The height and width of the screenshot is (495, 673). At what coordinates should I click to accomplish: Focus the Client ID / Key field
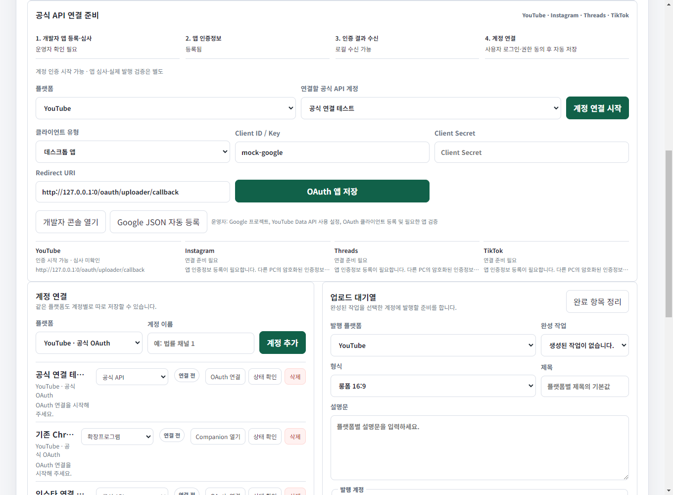pyautogui.click(x=332, y=152)
